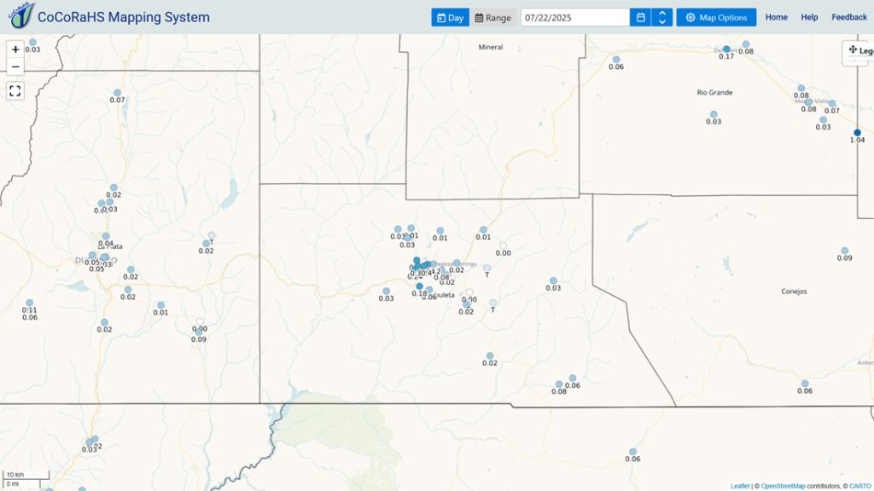The height and width of the screenshot is (491, 874).
Task: Open the Map Options menu
Action: pyautogui.click(x=716, y=17)
